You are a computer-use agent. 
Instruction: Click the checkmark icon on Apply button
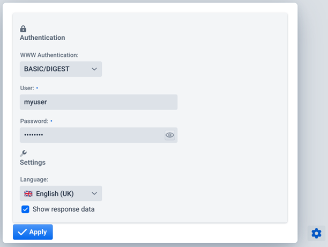22,232
